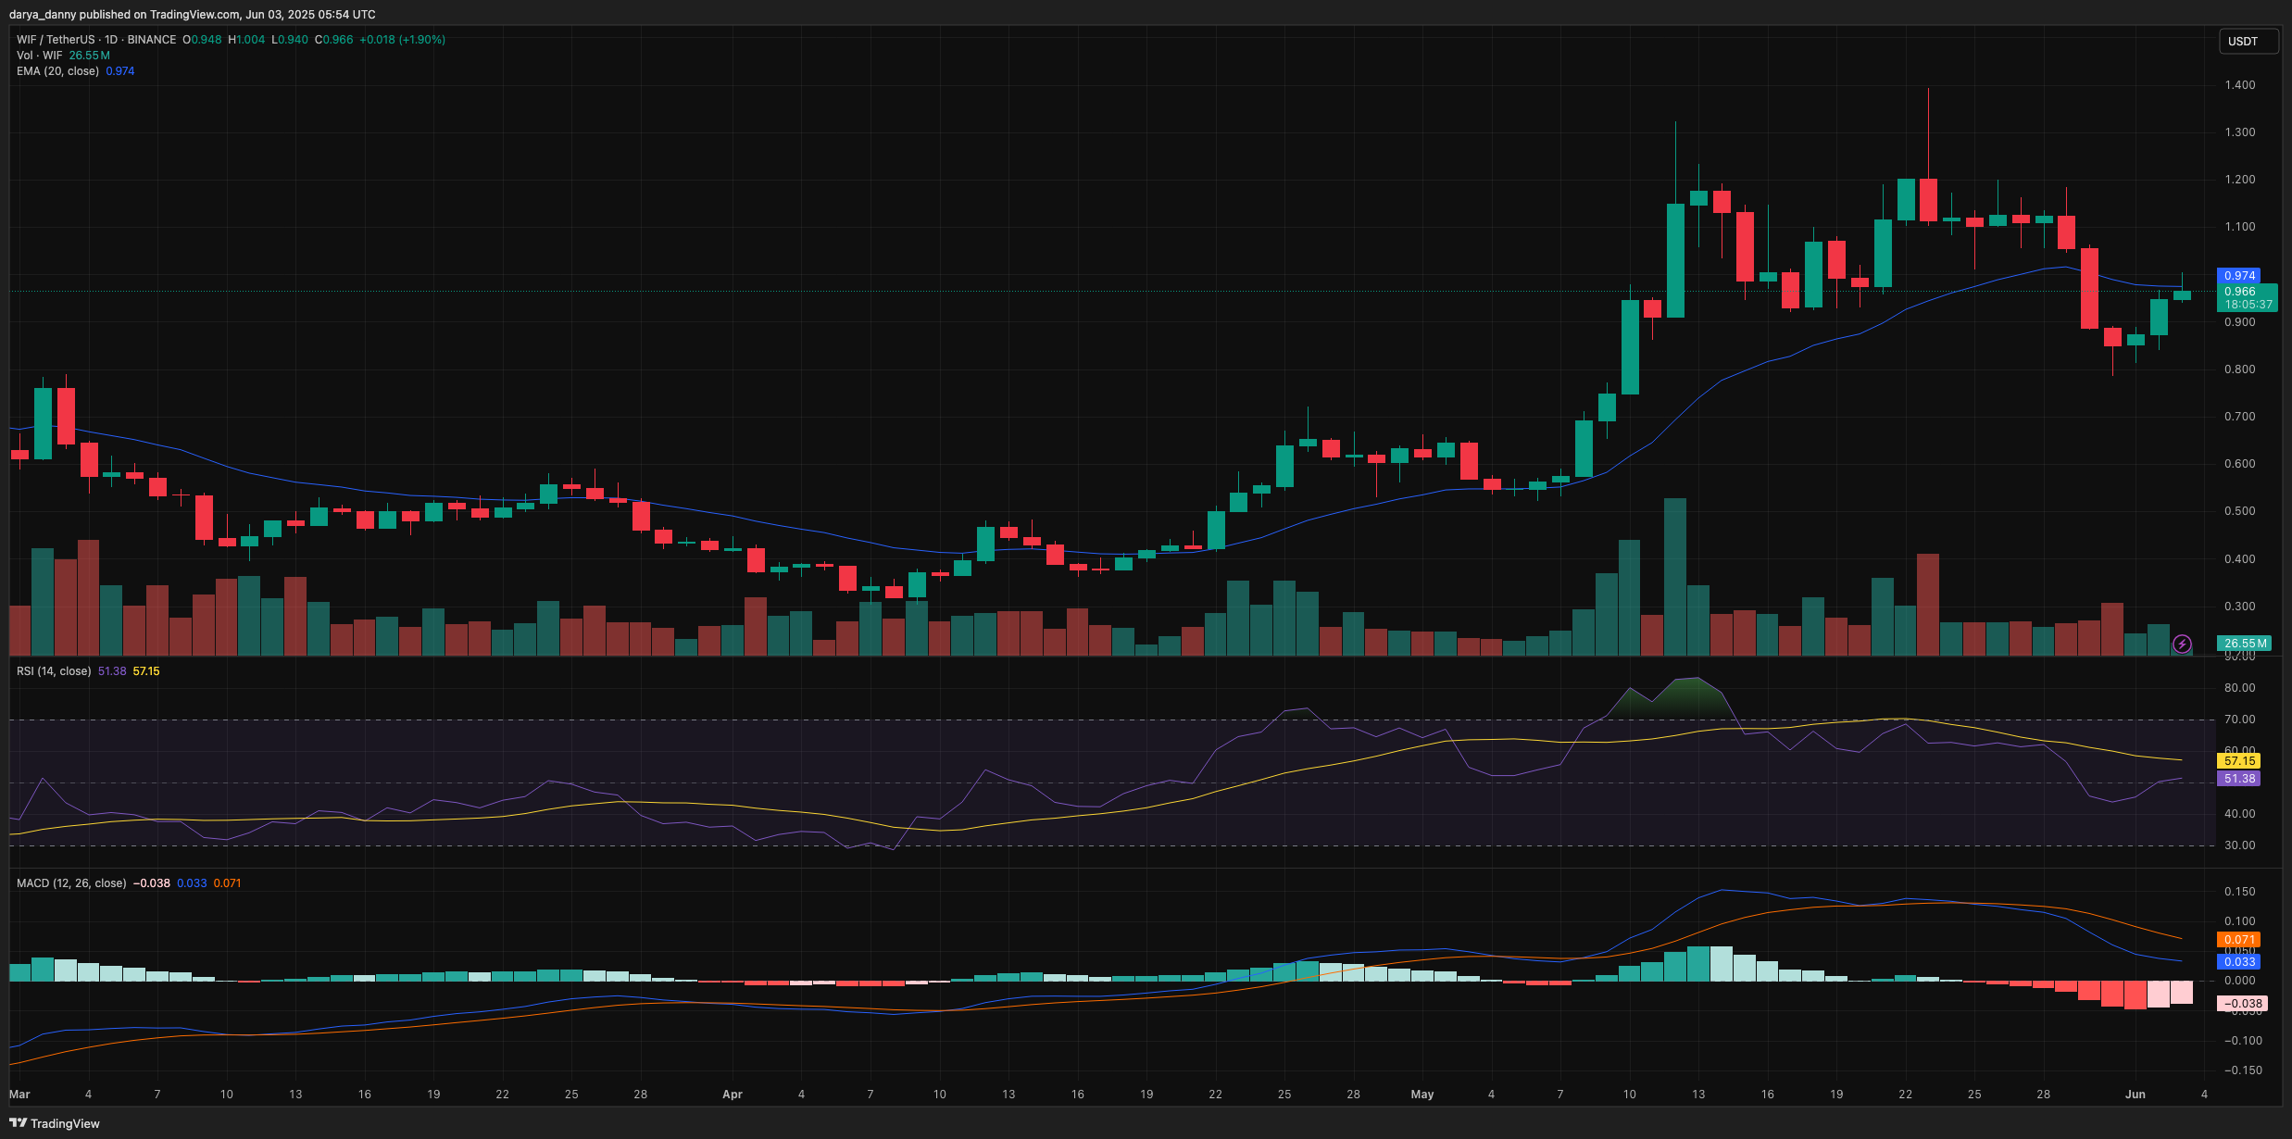Click the Jun label on time axis
Viewport: 2292px width, 1139px height.
click(2135, 1095)
